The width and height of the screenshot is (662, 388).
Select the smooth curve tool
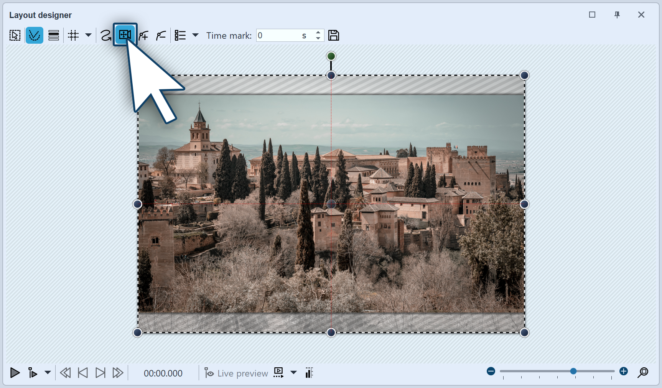pos(106,35)
